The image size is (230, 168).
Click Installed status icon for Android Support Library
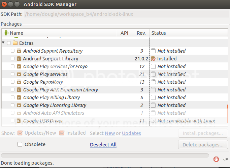coord(153,59)
